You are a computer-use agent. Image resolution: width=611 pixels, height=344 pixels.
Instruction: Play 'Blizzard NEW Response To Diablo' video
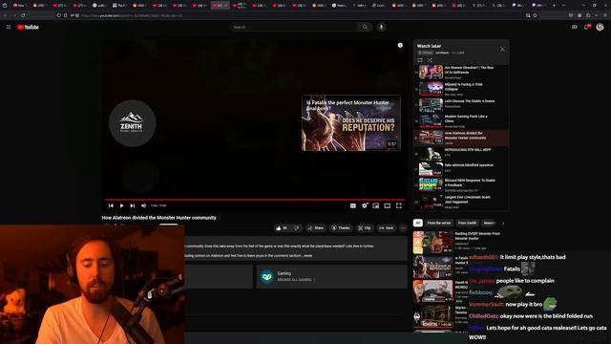click(461, 184)
